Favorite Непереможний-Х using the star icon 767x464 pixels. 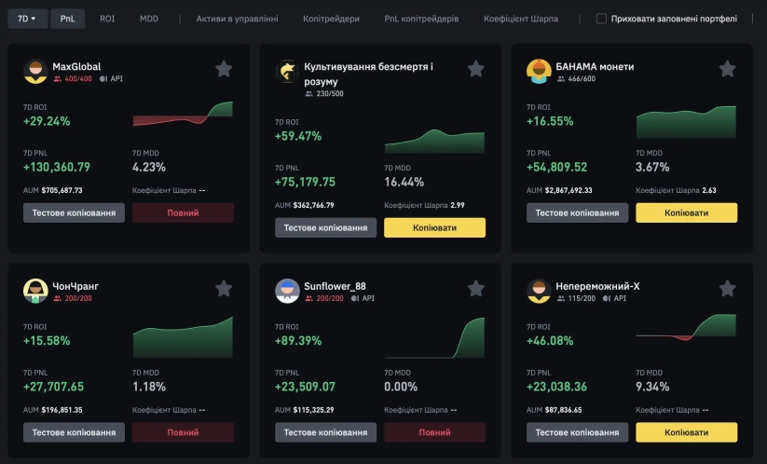coord(727,289)
